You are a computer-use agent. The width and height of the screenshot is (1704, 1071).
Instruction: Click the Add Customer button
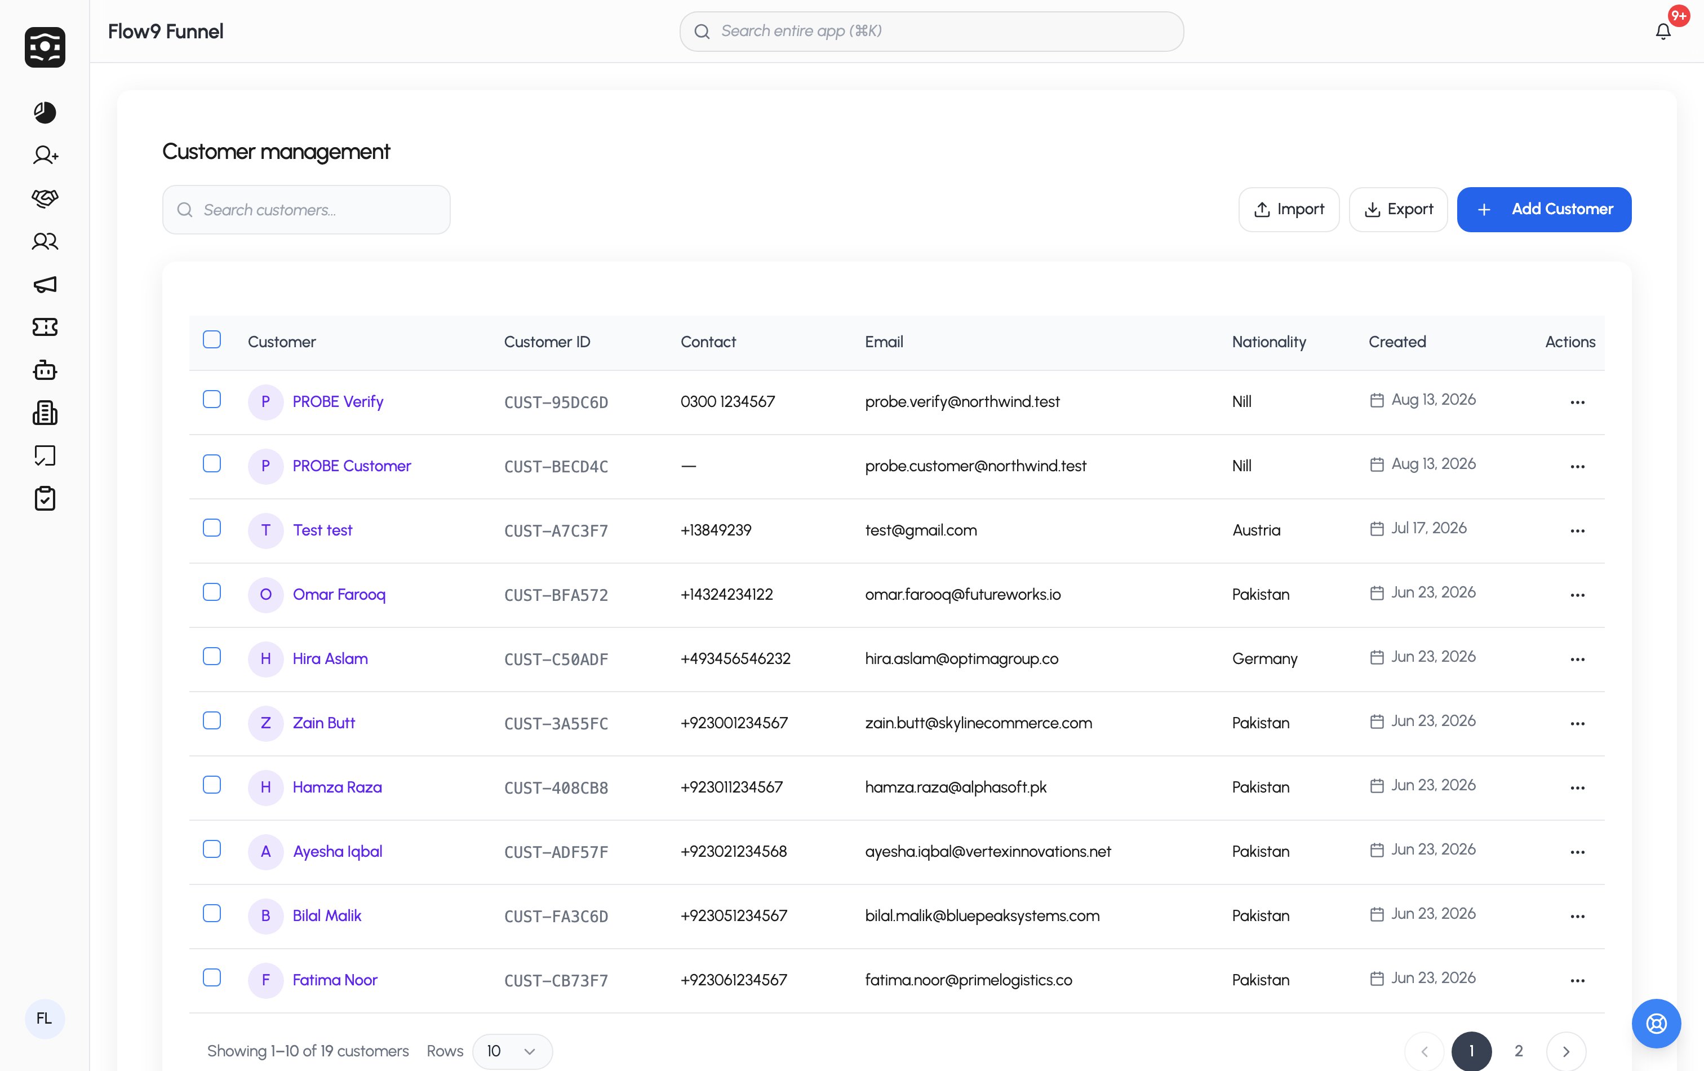point(1544,210)
